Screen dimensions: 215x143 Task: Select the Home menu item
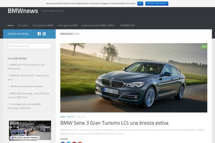pyautogui.click(x=11, y=25)
